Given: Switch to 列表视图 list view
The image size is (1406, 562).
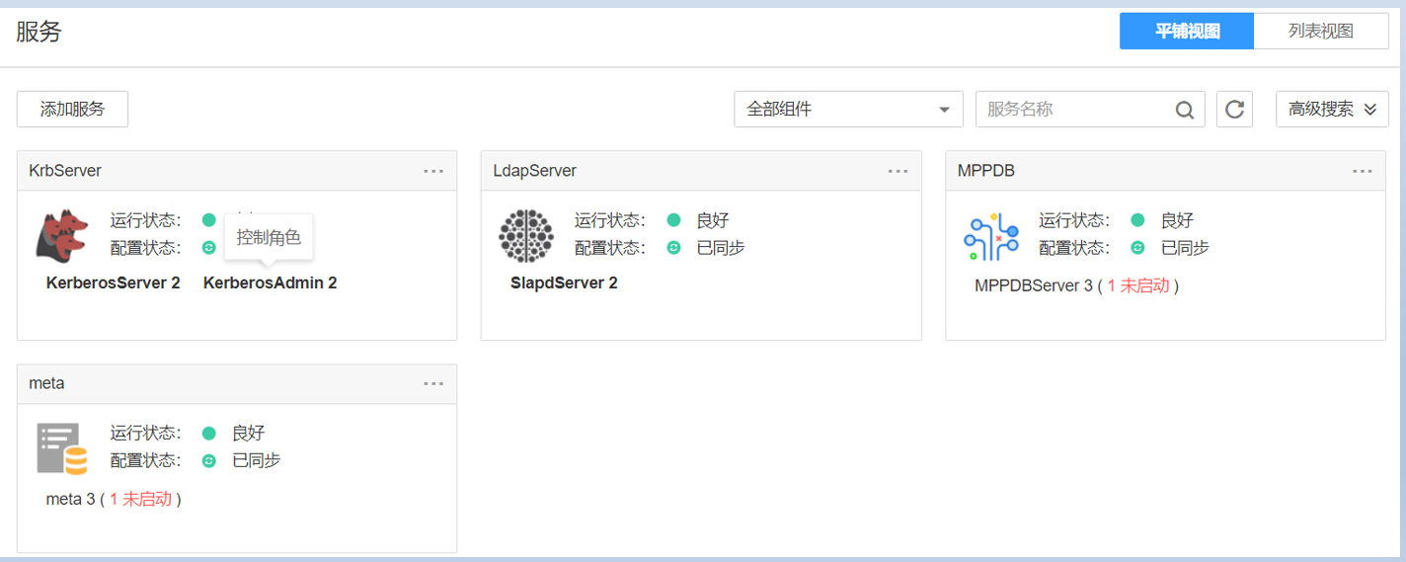Looking at the screenshot, I should pos(1321,31).
